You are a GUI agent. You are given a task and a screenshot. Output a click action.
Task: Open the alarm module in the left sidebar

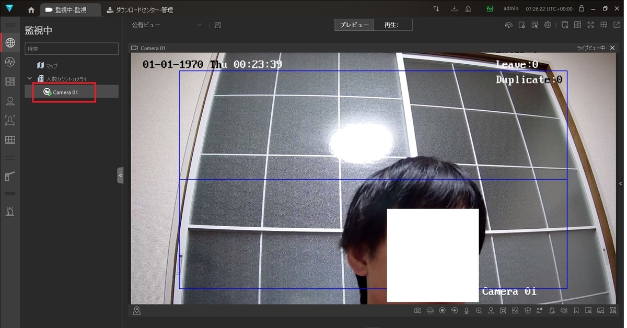(x=10, y=211)
